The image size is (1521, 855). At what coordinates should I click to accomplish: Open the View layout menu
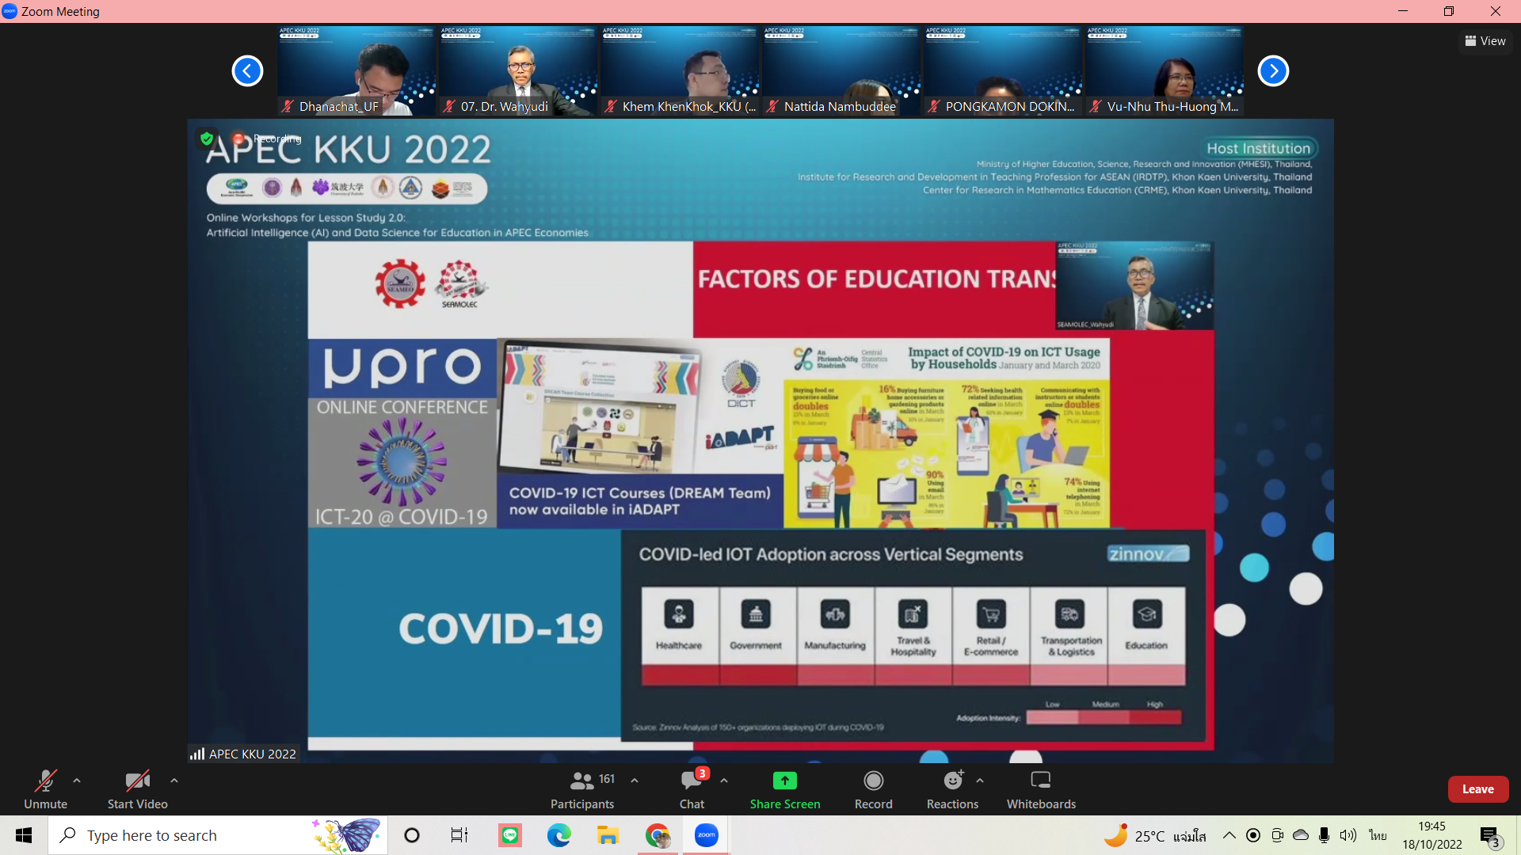click(1485, 41)
